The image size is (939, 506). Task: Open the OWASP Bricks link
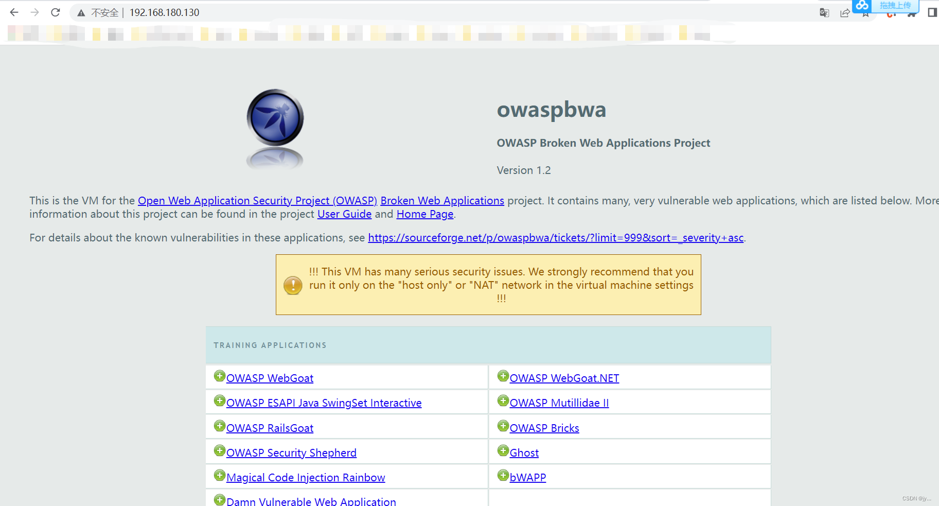(x=544, y=428)
